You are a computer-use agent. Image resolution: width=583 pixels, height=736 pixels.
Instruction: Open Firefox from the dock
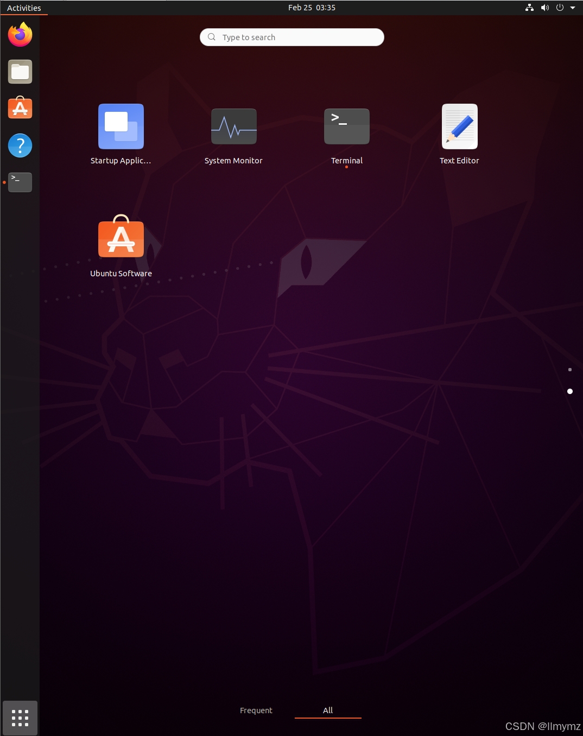click(x=20, y=35)
